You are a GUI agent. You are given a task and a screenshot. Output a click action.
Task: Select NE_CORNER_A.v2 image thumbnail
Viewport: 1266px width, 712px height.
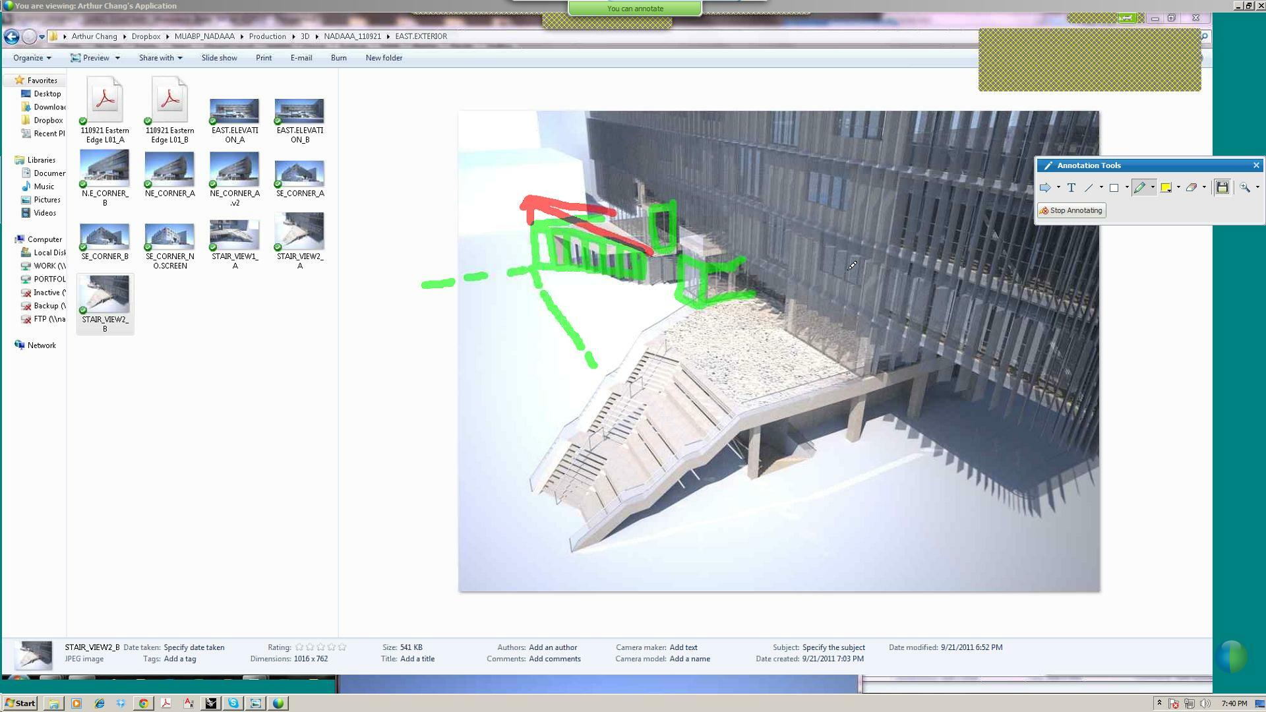(235, 179)
